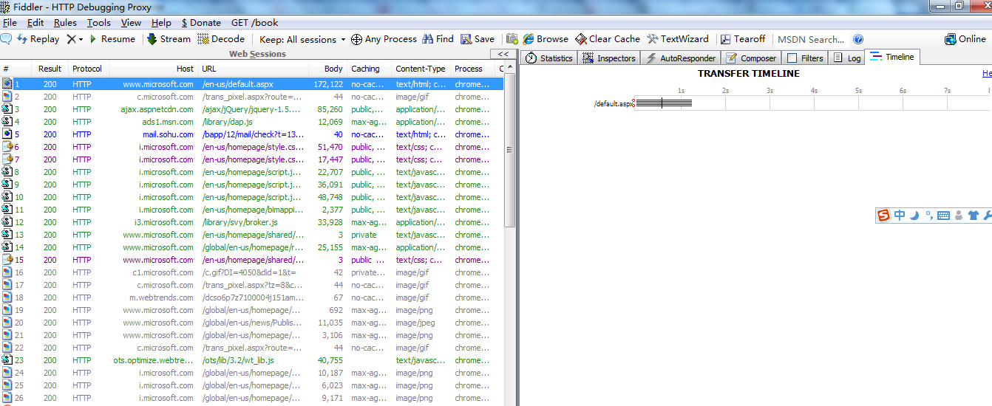Toggle Stream mode in the toolbar
This screenshot has width=992, height=406.
169,39
